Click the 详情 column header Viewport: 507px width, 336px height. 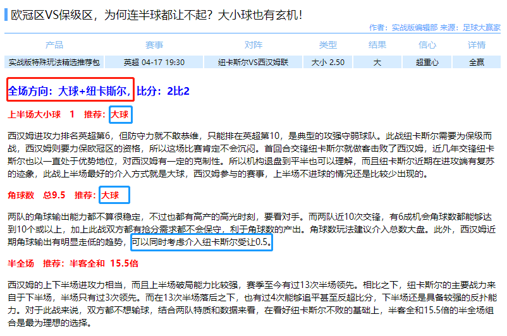[477, 45]
